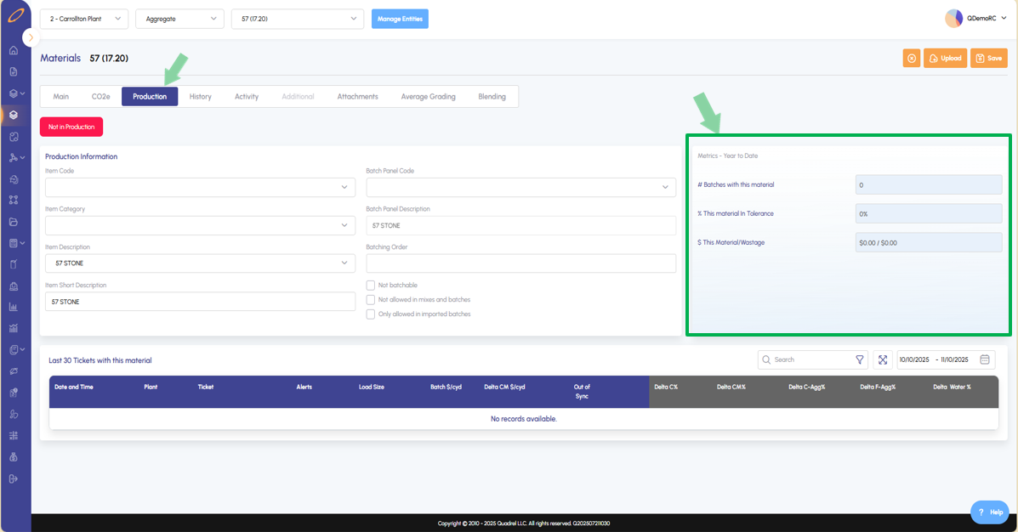Open the laptop-like icon in sidebar
The width and height of the screenshot is (1018, 532).
(x=14, y=286)
